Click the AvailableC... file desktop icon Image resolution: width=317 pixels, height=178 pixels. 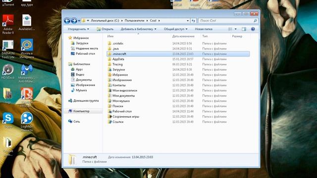click(x=27, y=22)
